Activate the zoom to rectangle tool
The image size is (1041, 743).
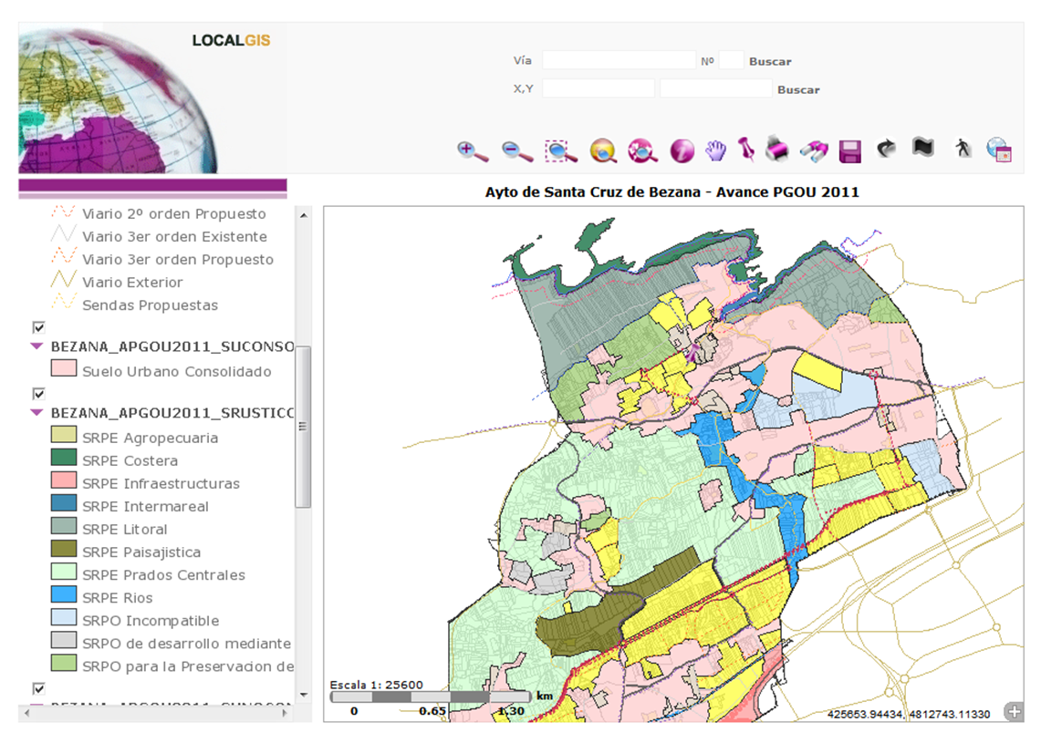point(560,151)
